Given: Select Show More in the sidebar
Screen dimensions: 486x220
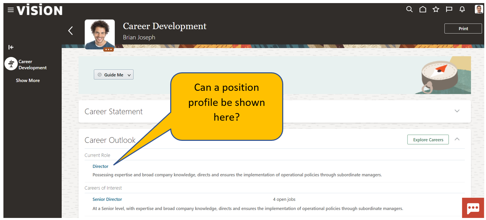Looking at the screenshot, I should point(27,80).
